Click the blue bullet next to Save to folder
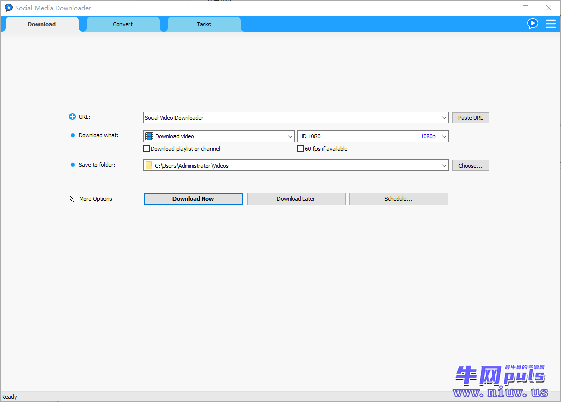The image size is (561, 402). 73,165
